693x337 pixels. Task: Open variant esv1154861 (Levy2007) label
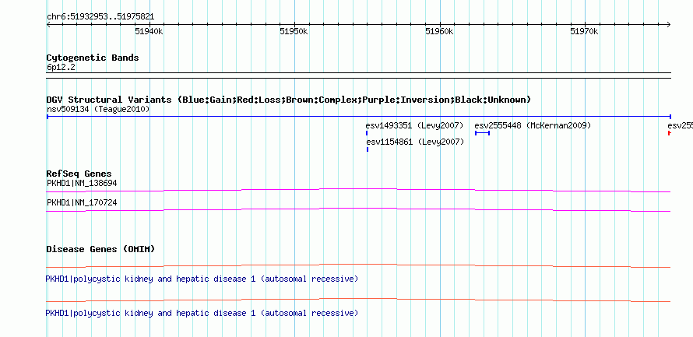tap(415, 142)
